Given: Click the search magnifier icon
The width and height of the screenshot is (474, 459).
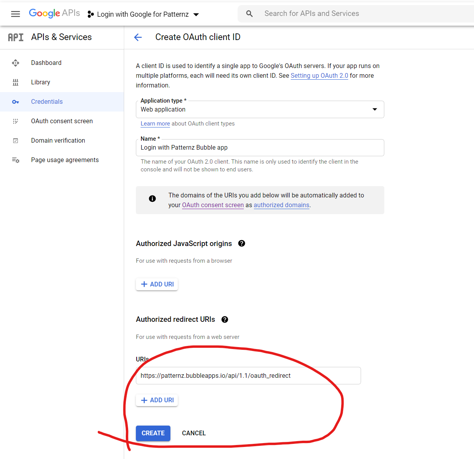Looking at the screenshot, I should 249,14.
